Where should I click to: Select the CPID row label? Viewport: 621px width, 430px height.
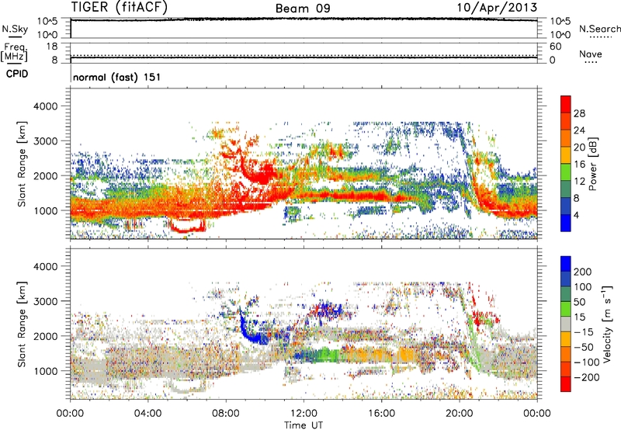pos(17,74)
